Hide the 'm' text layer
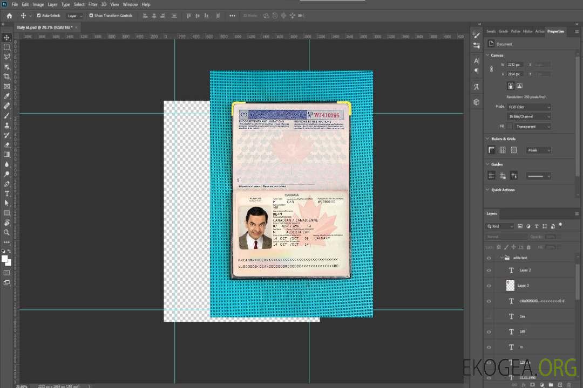Screen dimensions: 583x388 [489, 348]
